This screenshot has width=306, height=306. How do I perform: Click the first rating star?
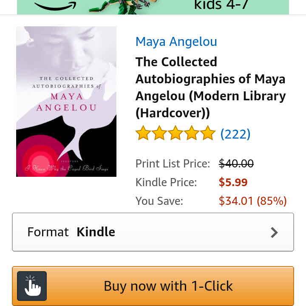coord(143,133)
